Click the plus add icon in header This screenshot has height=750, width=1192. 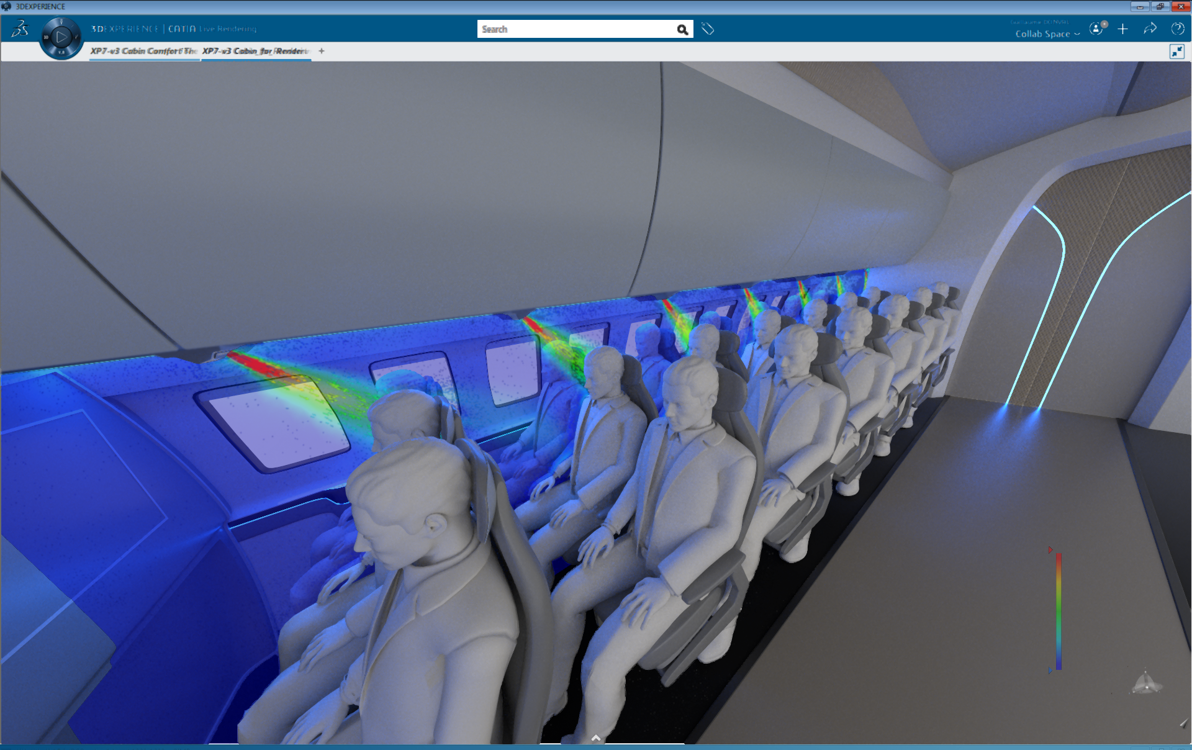1122,29
